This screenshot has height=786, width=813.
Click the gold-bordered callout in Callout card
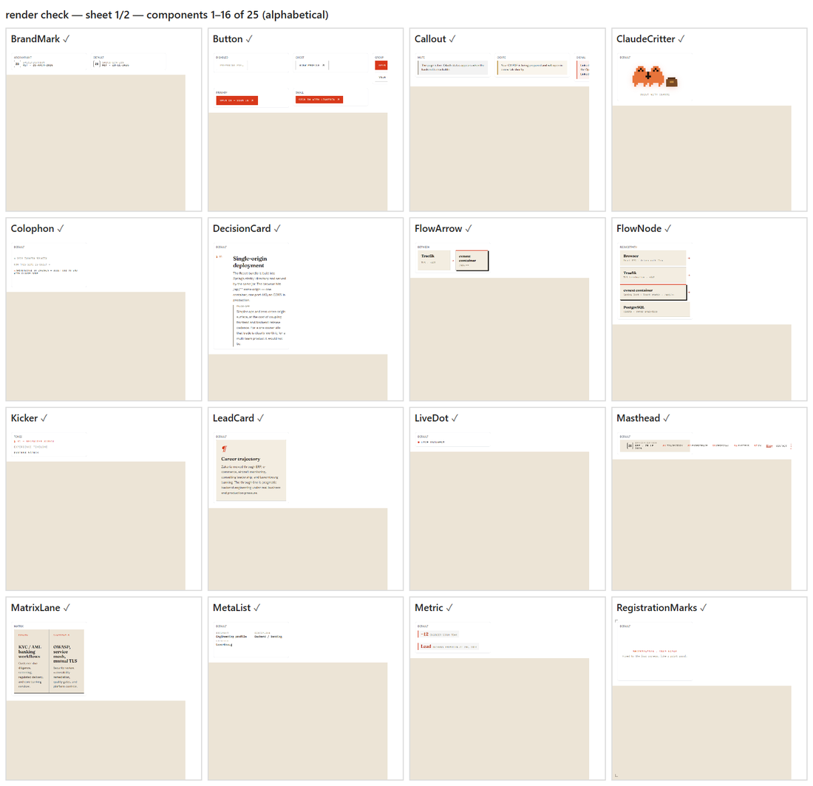coord(532,67)
